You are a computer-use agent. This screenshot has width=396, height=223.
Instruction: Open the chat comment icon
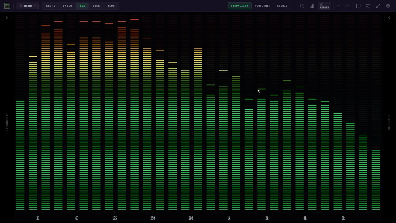click(358, 6)
